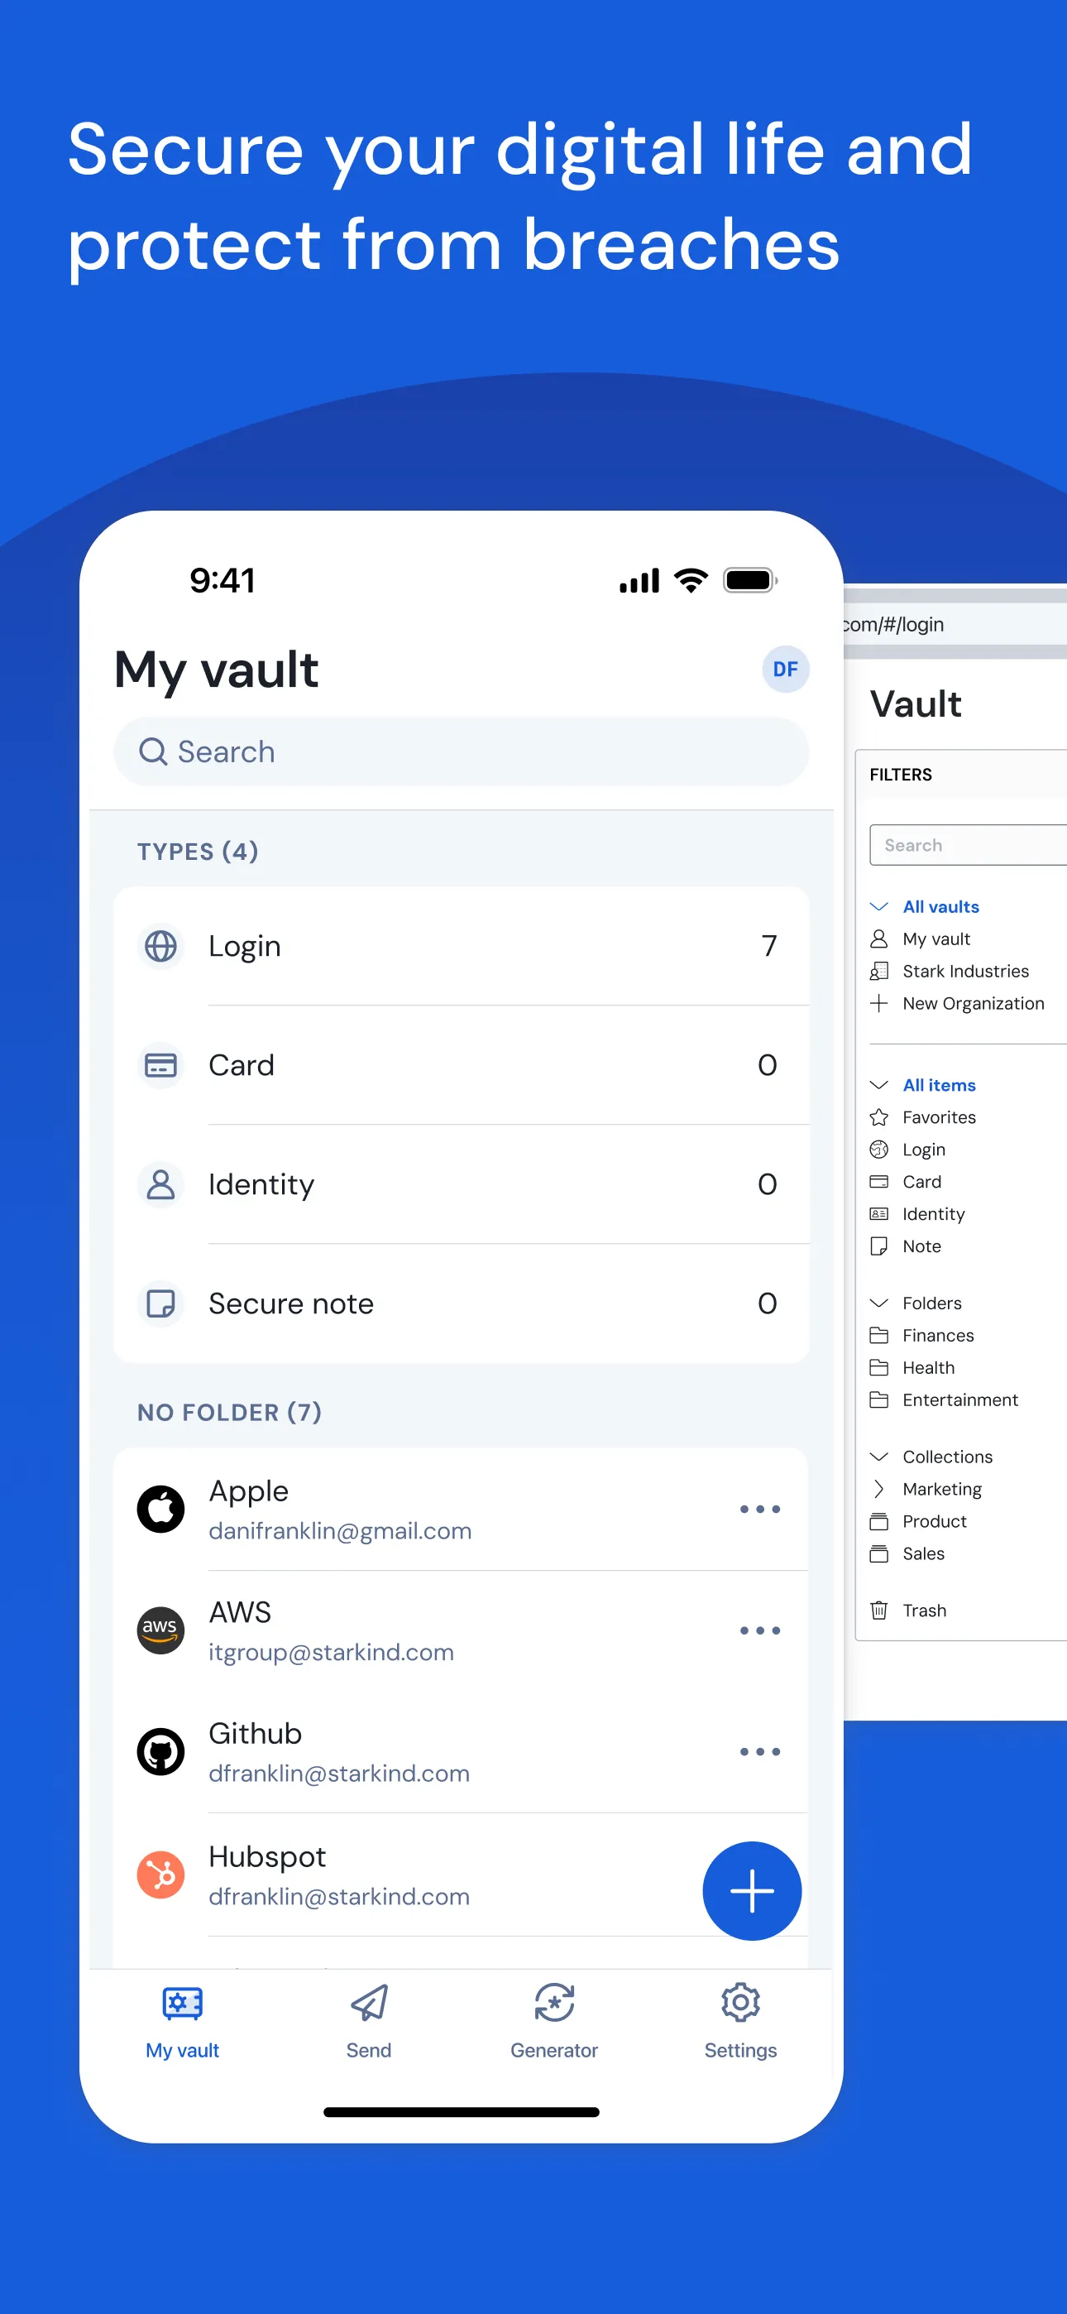
Task: Open the Identity type row in phone
Action: pos(461,1185)
